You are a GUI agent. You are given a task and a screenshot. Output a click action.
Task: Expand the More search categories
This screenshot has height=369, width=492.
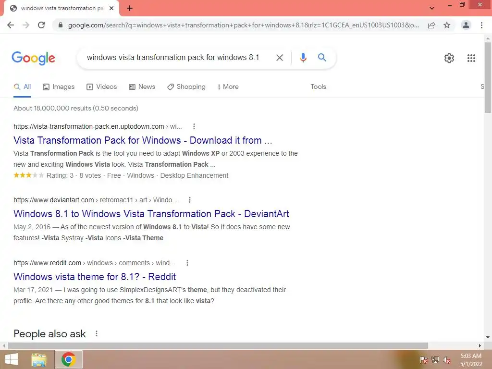pyautogui.click(x=228, y=87)
